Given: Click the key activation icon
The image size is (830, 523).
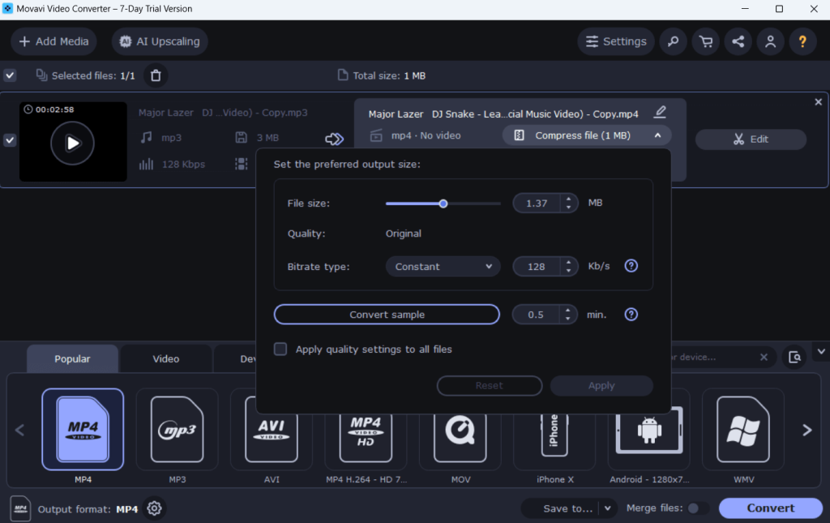Looking at the screenshot, I should [674, 41].
